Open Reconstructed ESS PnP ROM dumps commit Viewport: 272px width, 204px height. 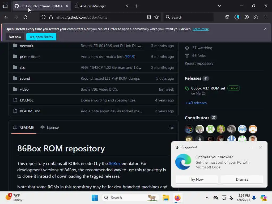pos(110,78)
